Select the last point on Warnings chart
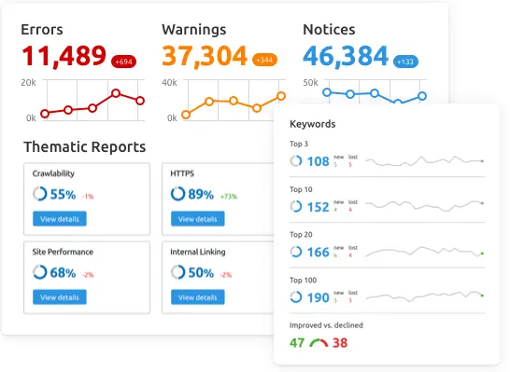Viewport: 510px width, 372px height. pos(281,96)
